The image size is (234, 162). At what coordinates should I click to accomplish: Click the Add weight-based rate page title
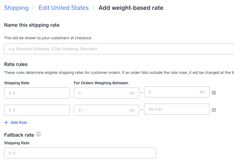131,8
